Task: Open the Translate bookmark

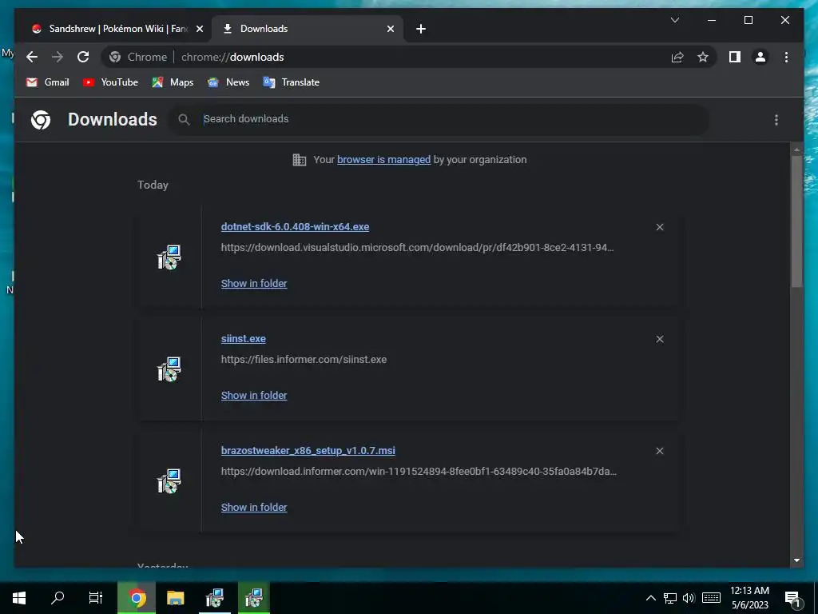Action: [x=291, y=82]
